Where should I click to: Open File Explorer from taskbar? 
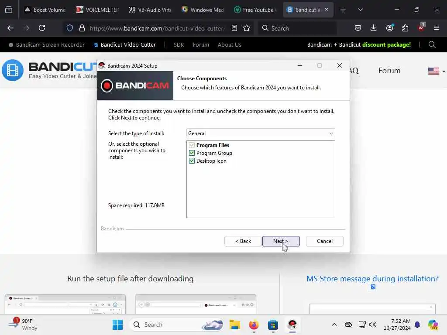pyautogui.click(x=234, y=325)
